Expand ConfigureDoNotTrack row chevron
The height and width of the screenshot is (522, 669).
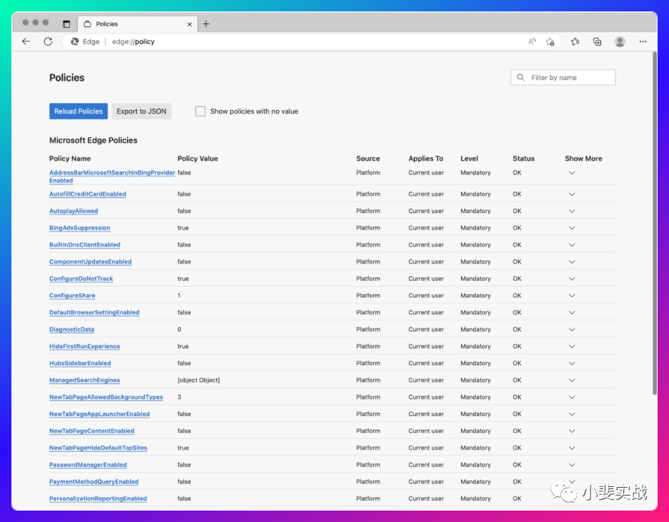572,279
